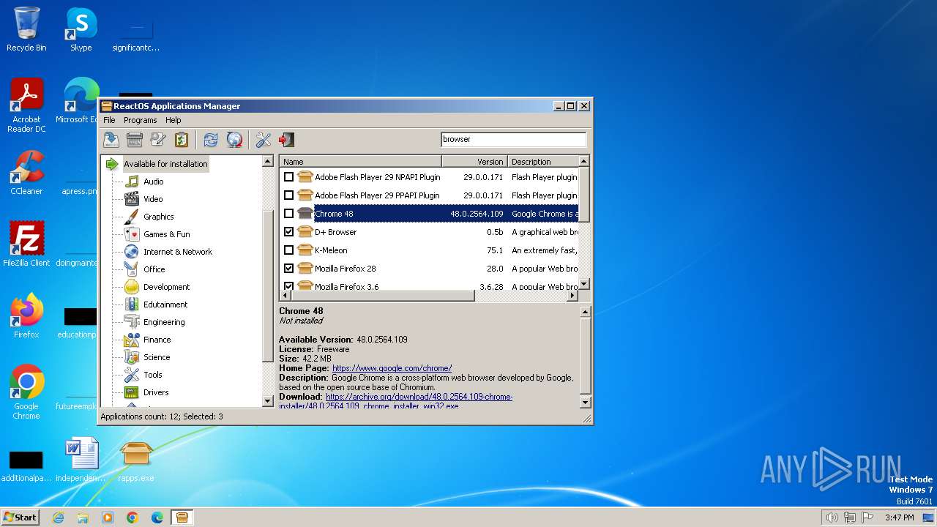The image size is (937, 527).
Task: Select the Tools category
Action: 152,375
